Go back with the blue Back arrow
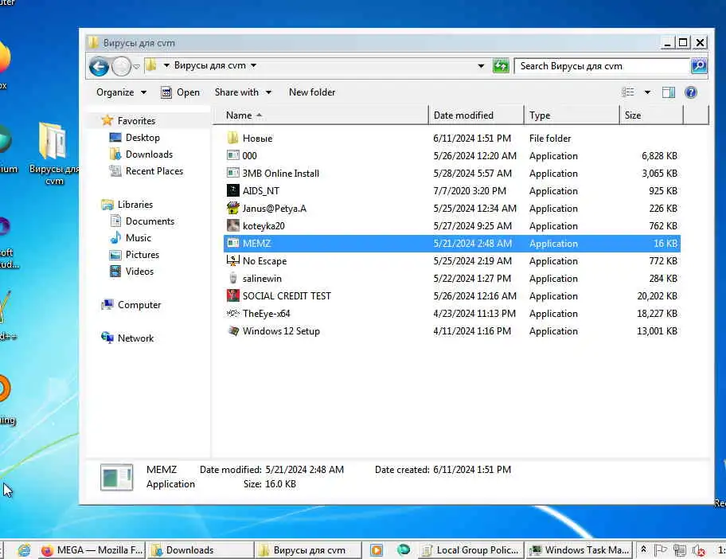The width and height of the screenshot is (726, 559). (x=99, y=67)
